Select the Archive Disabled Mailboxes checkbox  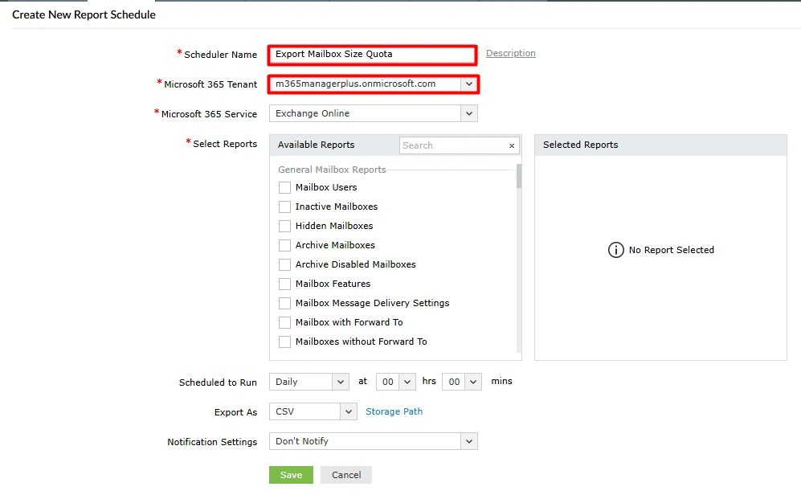click(284, 264)
